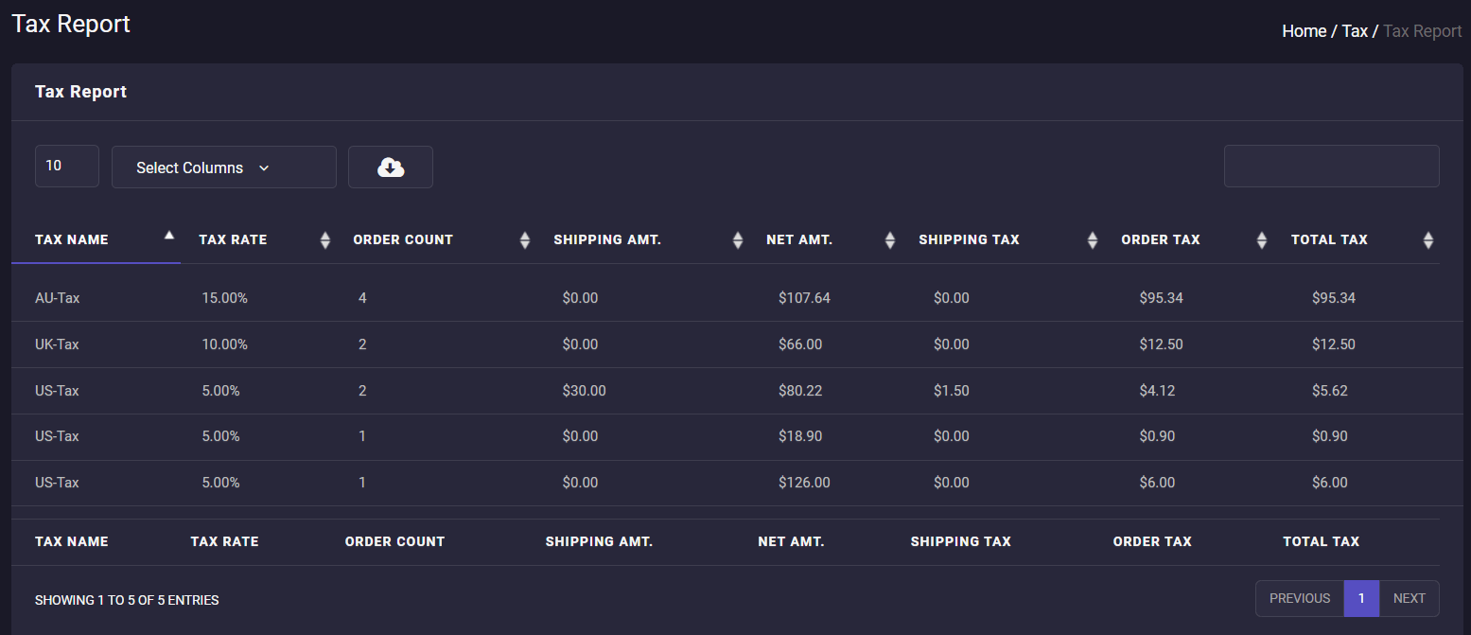Expand the Select Columns chevron
The image size is (1471, 635).
click(264, 168)
